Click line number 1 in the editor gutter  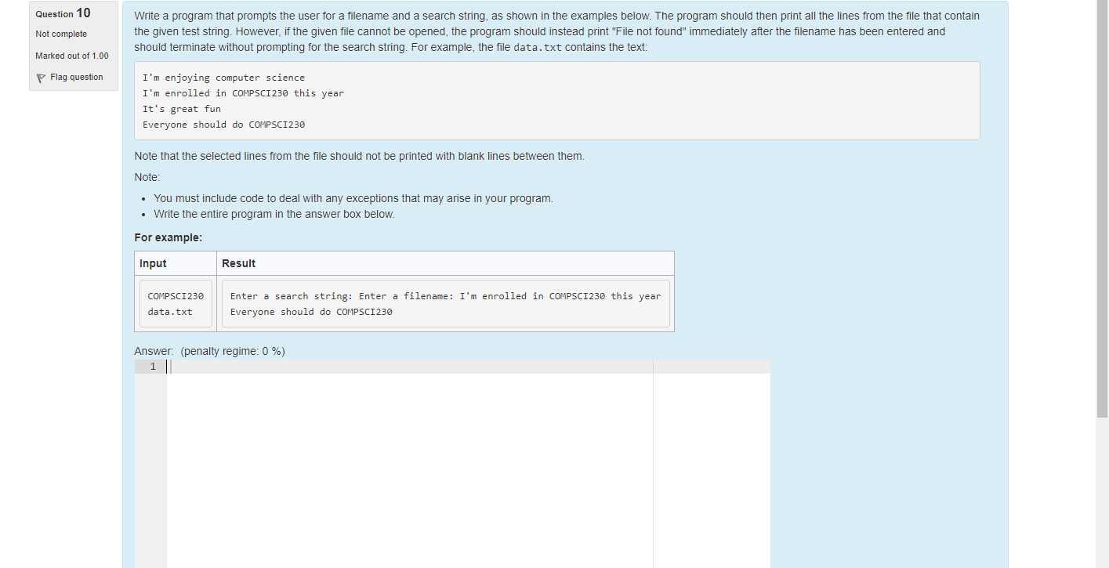tap(153, 366)
